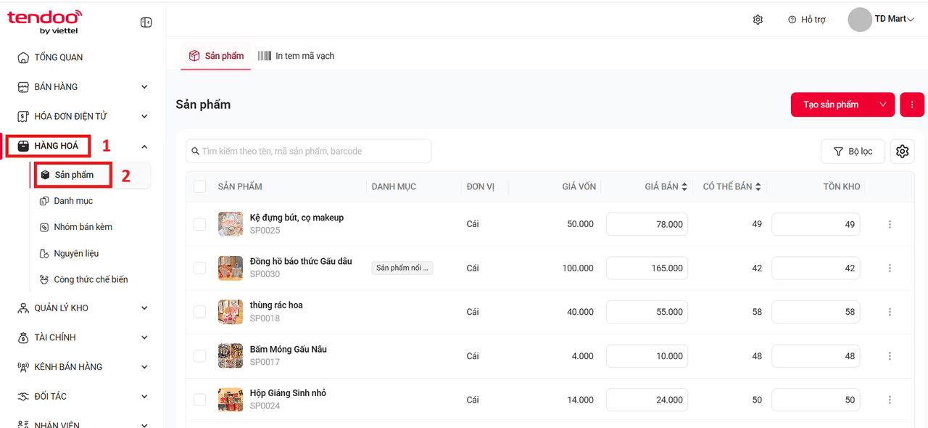Open the Bấm Móng Gấu Nâu thumbnail
The width and height of the screenshot is (928, 428).
(x=231, y=356)
